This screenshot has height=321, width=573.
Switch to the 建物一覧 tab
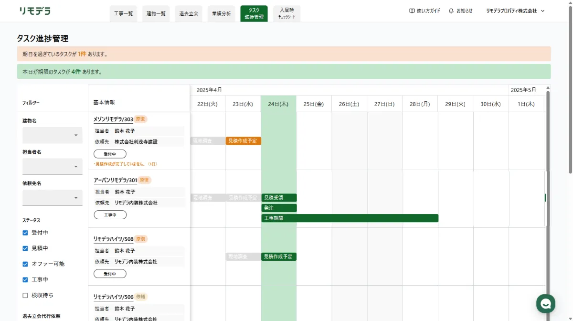click(156, 14)
